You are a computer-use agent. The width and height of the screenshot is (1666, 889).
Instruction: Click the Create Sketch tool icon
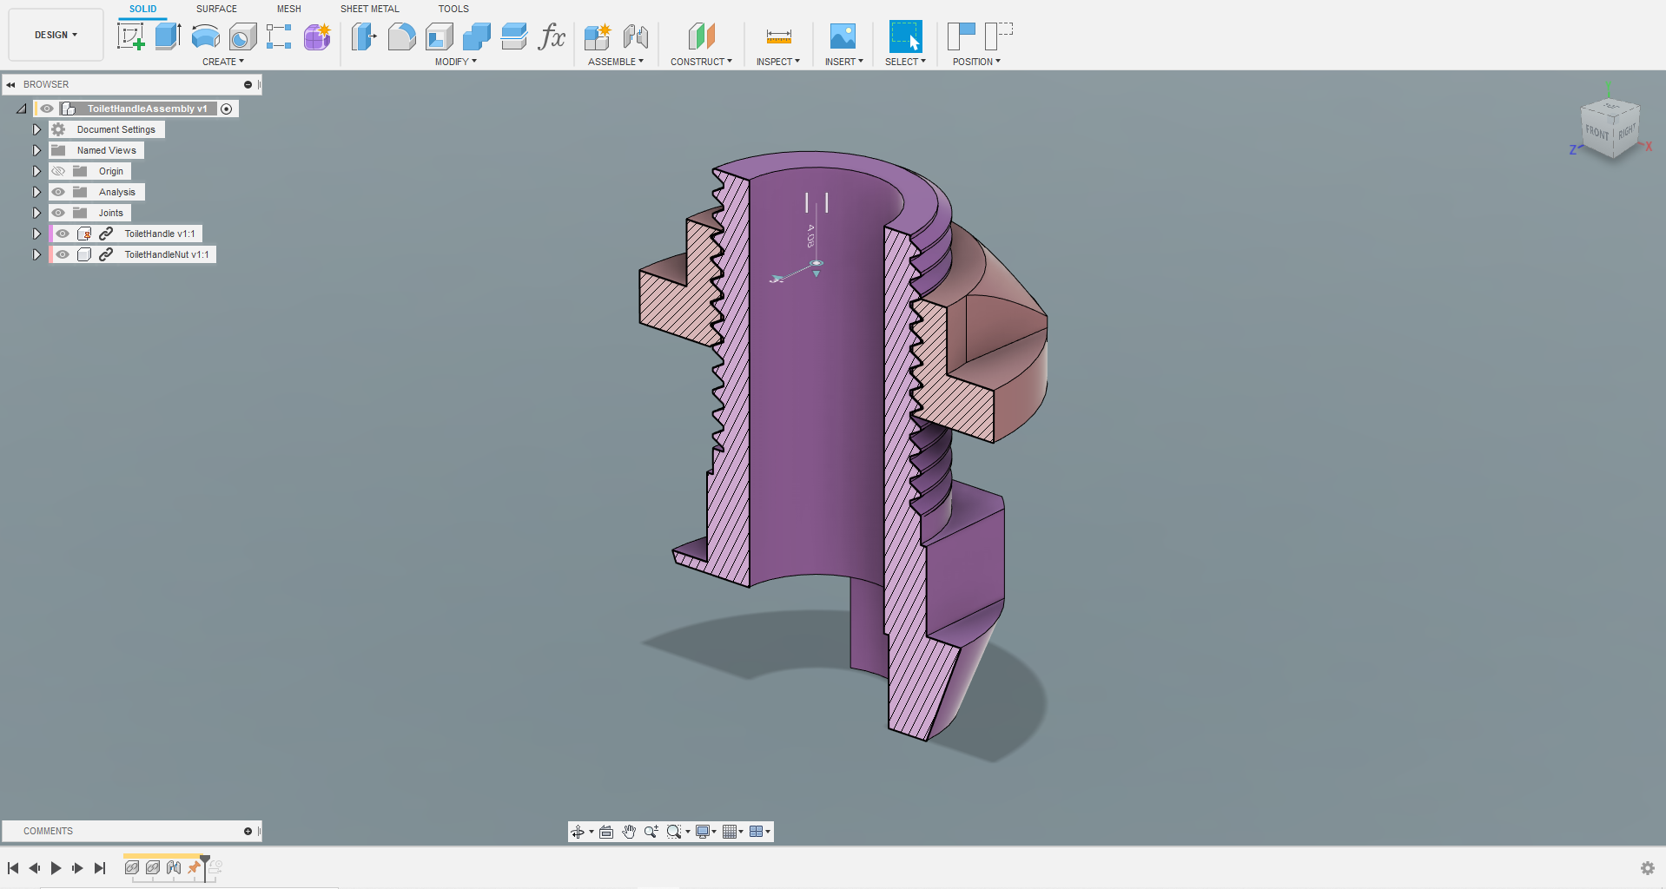tap(130, 36)
